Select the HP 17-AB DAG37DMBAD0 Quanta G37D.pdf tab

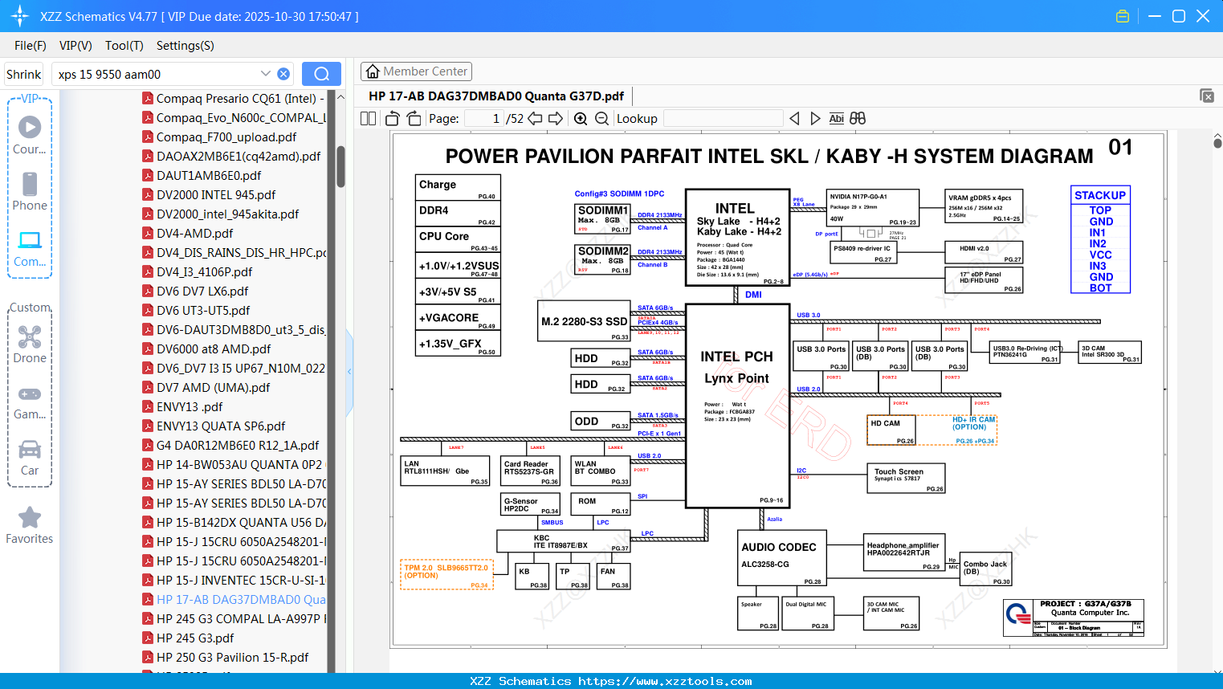pos(496,96)
